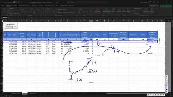Viewport: 173px width, 97px height.
Task: Select the pen tool in the annotation toolbar
Action: pyautogui.click(x=167, y=76)
